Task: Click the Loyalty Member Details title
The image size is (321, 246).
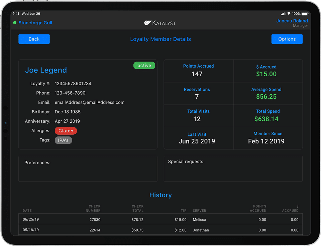Action: point(160,39)
